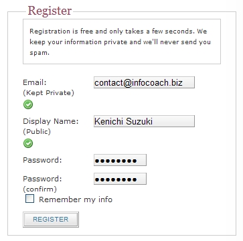Click the second 'Password:' label above confirm
Viewport: 243px width, 241px height.
(x=42, y=179)
